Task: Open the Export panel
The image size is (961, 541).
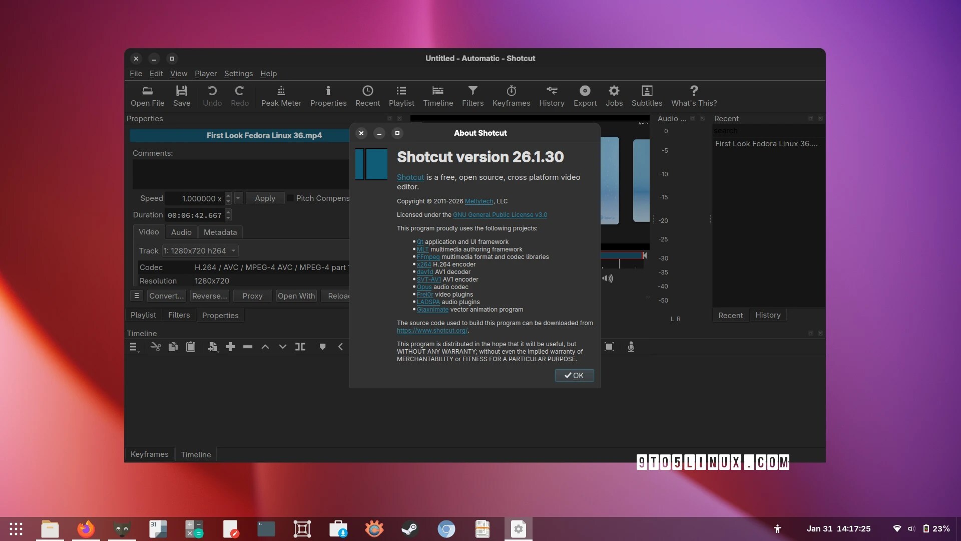Action: [x=585, y=96]
